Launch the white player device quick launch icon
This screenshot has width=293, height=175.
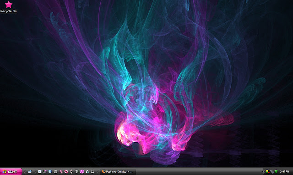point(71,171)
